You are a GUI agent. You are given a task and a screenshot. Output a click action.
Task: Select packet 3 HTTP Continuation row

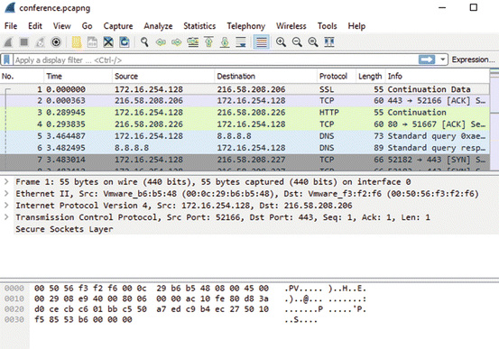[x=245, y=113]
